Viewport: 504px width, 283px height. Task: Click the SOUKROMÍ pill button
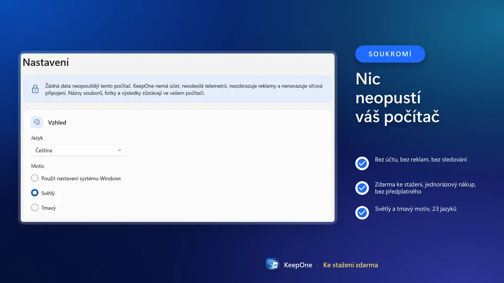point(390,54)
